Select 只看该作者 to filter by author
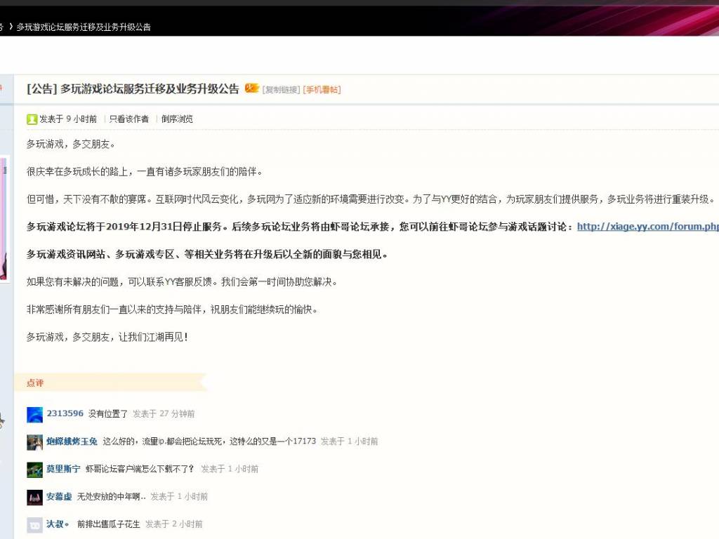719x539 pixels. (129, 119)
